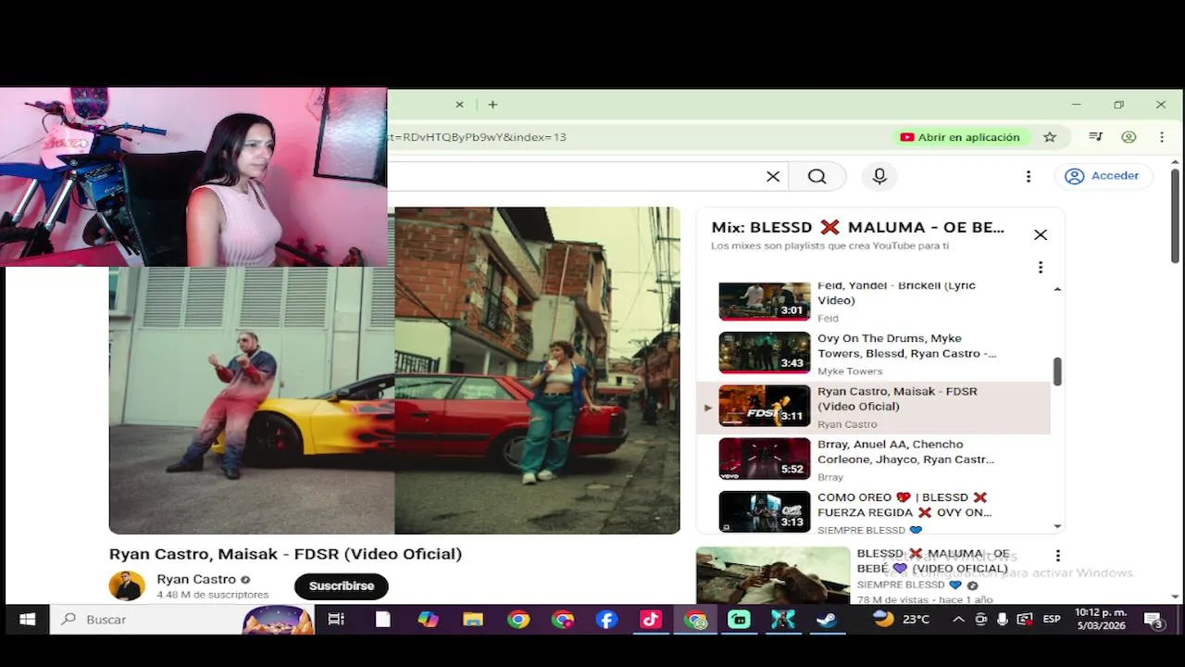Select Ryan Castro, Maisak - FDSR playlist item
This screenshot has width=1185, height=667.
point(873,408)
